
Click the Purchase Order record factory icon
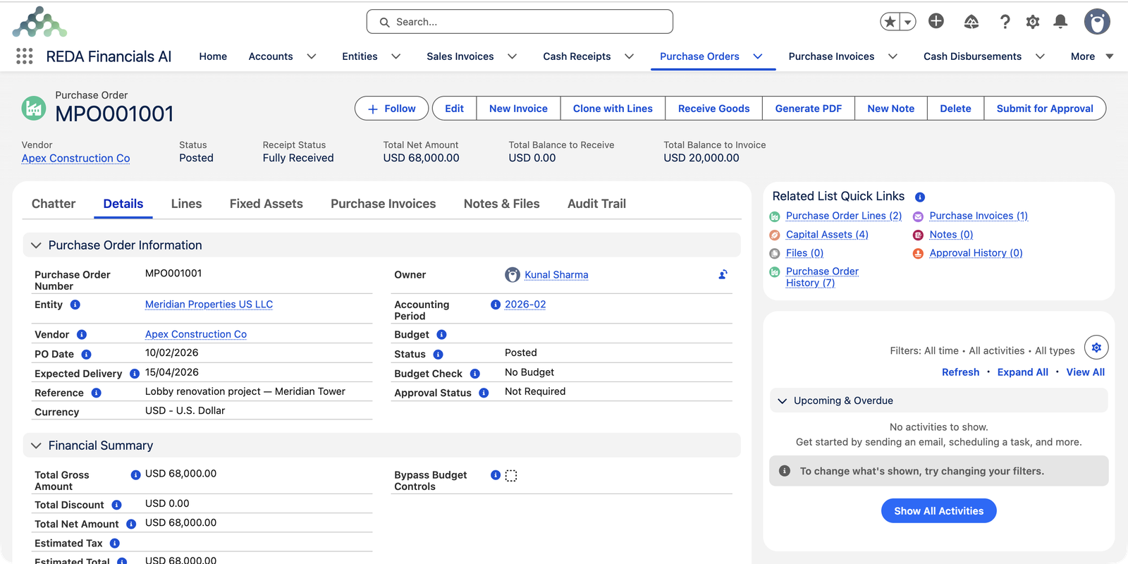[x=34, y=109]
